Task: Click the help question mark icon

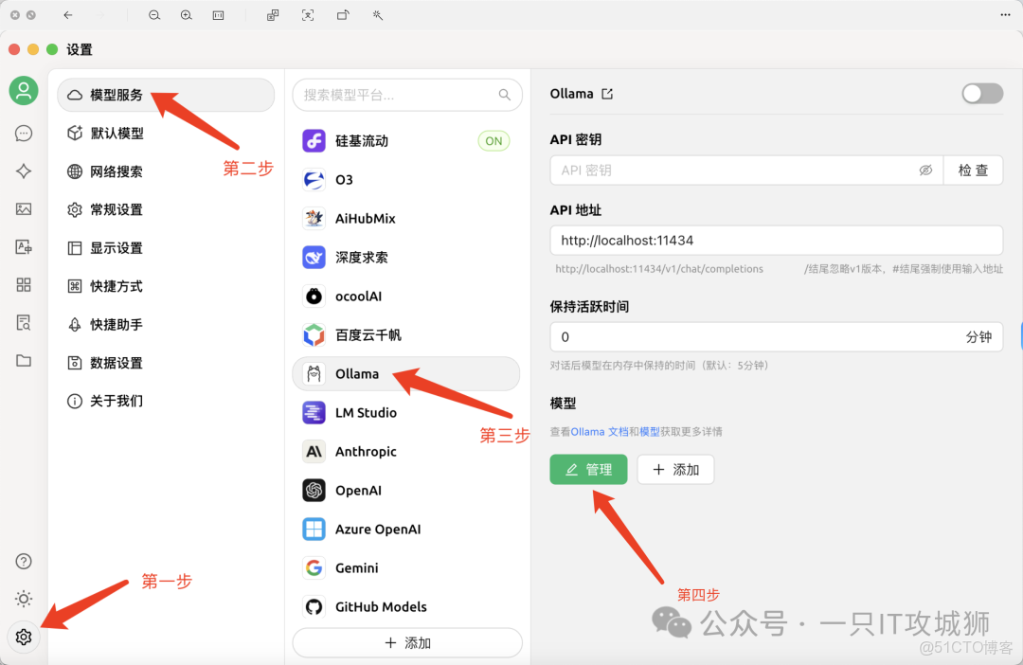Action: 24,561
